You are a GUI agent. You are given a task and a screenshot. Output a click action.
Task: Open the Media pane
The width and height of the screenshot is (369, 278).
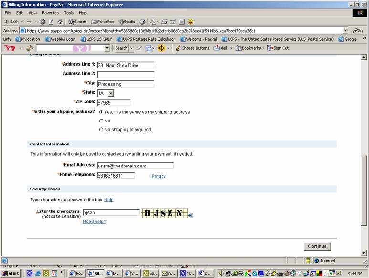(127, 22)
